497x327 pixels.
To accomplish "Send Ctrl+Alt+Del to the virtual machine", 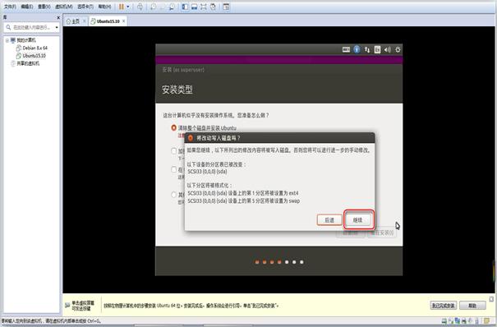I will (x=140, y=7).
